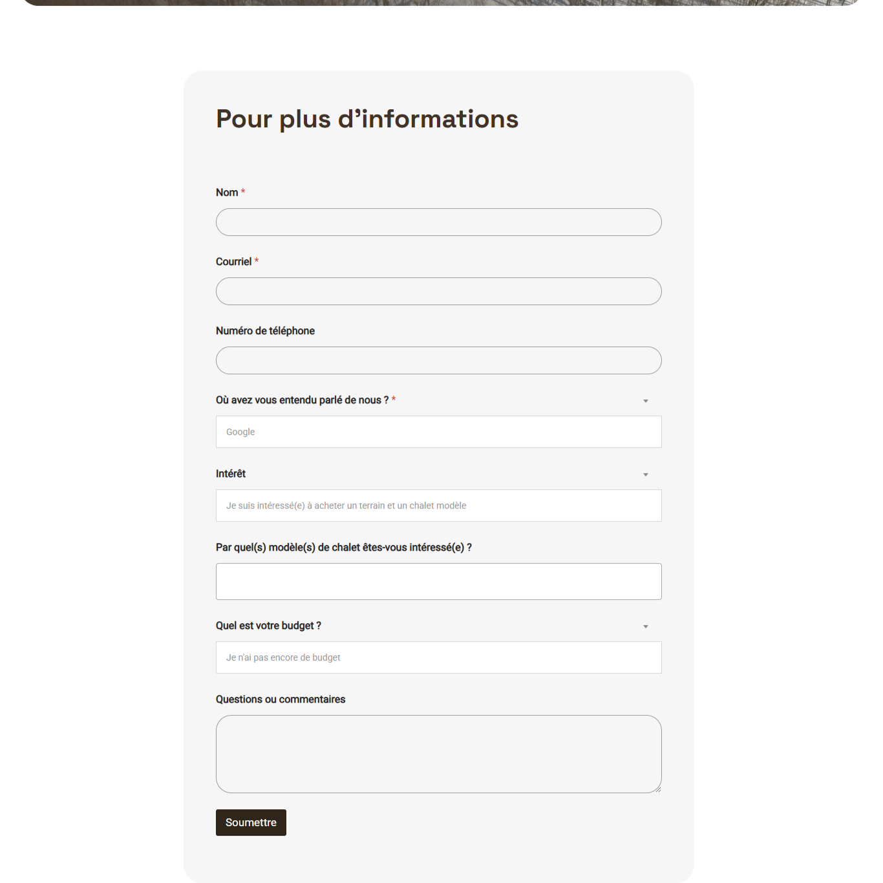Click inside the Questions ou commentaires textarea

click(438, 754)
